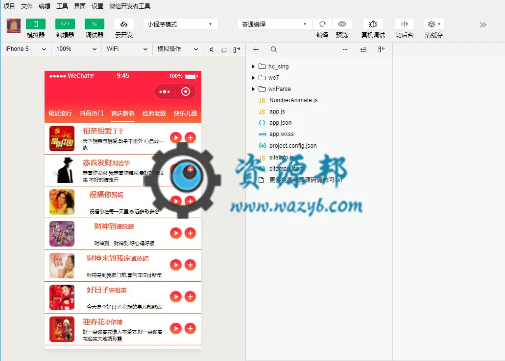This screenshot has width=505, height=361.
Task: Expand the hc_sing folder
Action: pyautogui.click(x=253, y=66)
